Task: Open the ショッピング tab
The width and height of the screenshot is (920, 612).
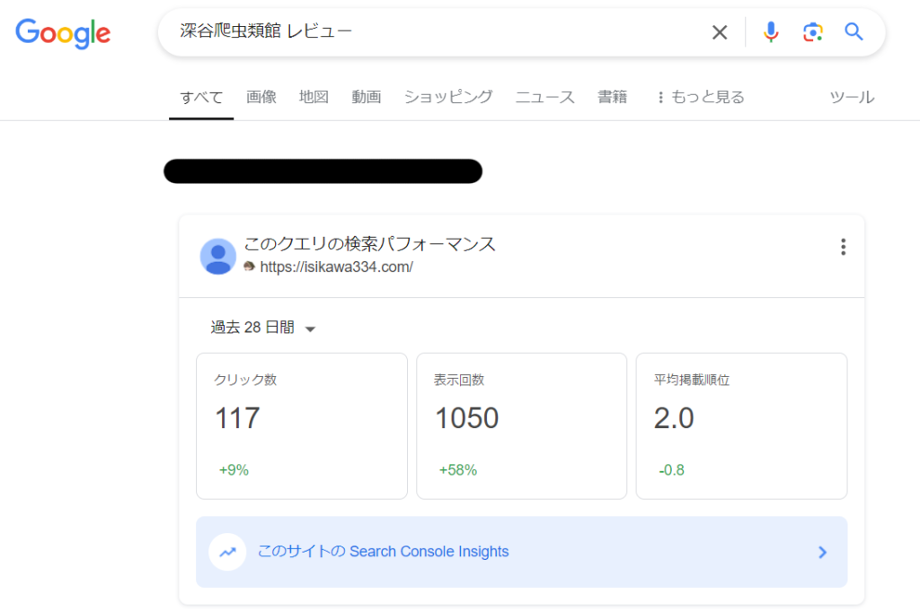Action: pos(448,97)
